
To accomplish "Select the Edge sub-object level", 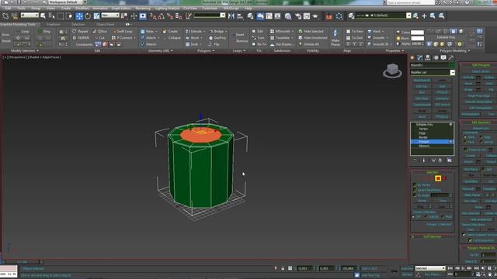I will pyautogui.click(x=422, y=133).
